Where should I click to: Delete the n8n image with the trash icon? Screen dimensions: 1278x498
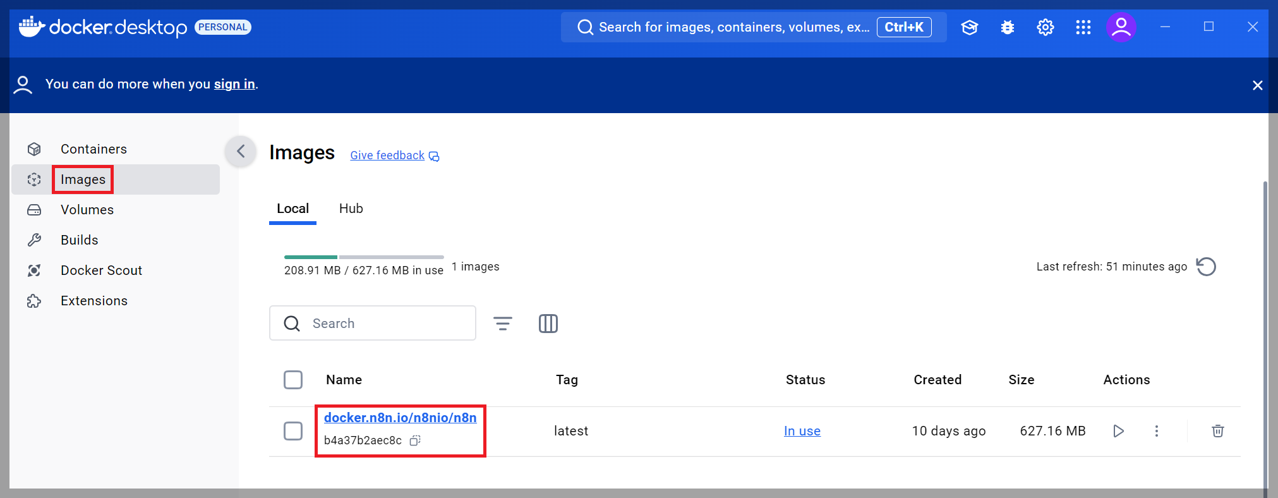(1218, 431)
